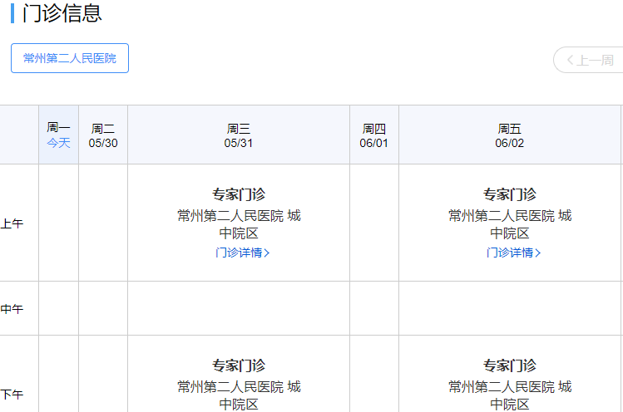Click the 上午 row label

point(12,223)
